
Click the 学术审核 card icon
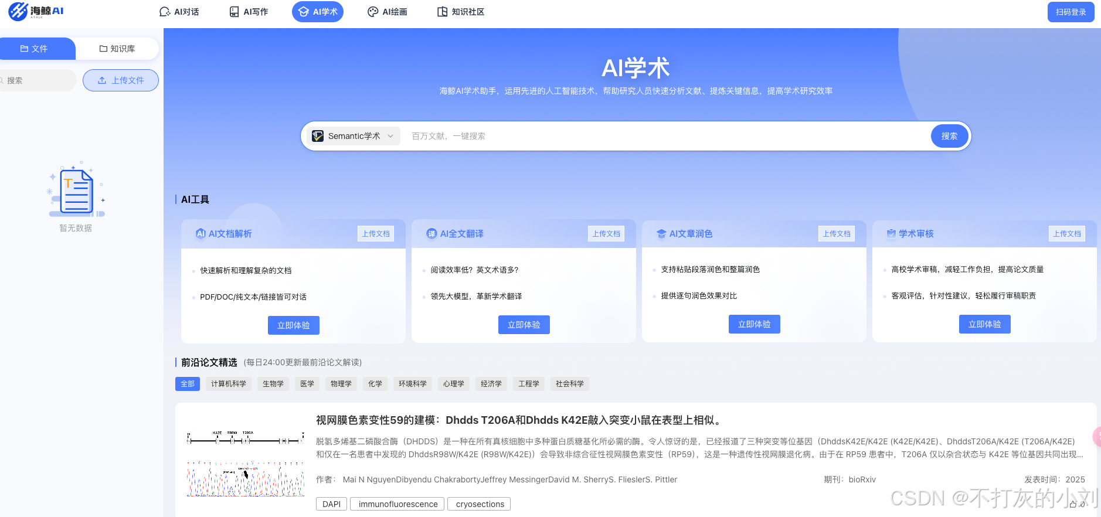click(891, 233)
